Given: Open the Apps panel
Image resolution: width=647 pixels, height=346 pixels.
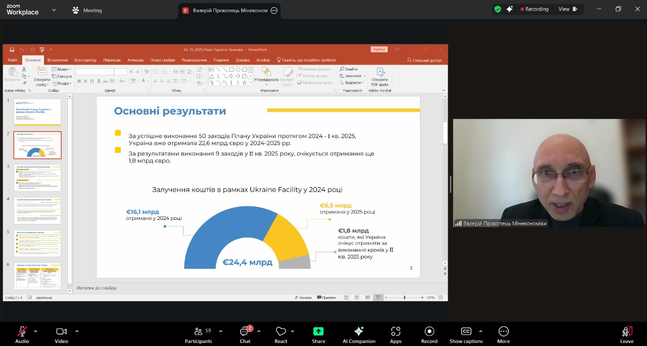Looking at the screenshot, I should pyautogui.click(x=396, y=334).
